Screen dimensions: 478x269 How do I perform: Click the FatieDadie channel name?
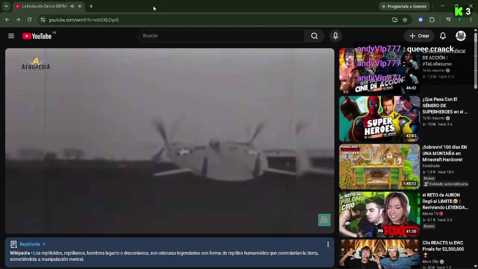point(431,166)
